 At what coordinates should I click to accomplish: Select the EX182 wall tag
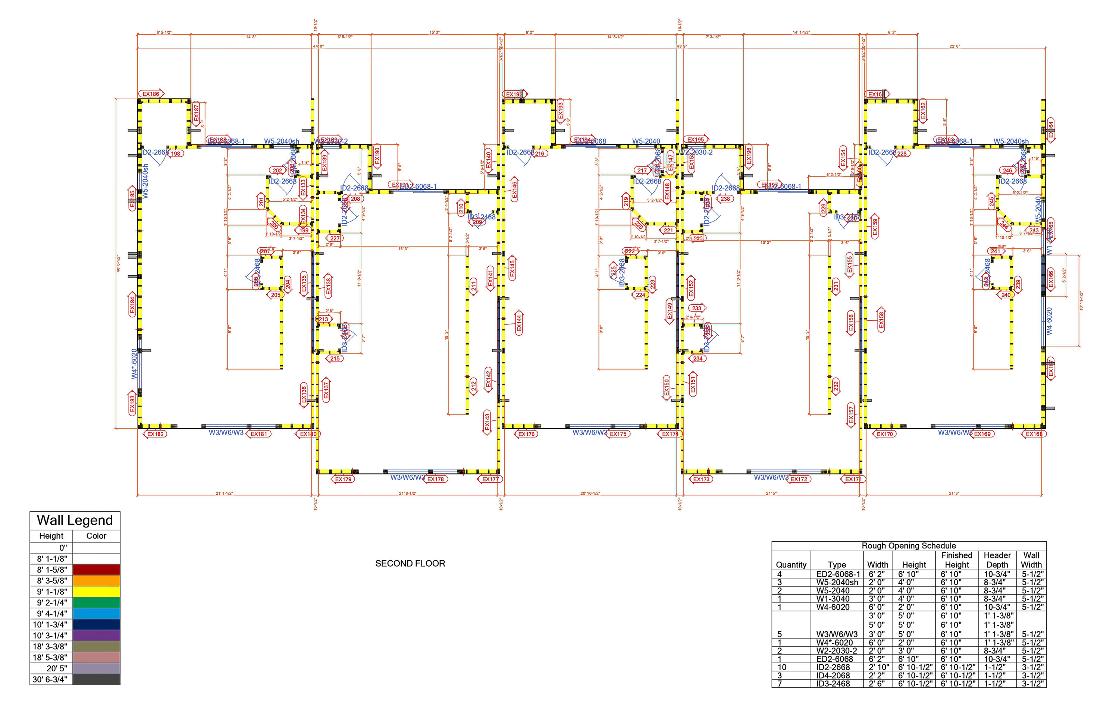tap(155, 434)
